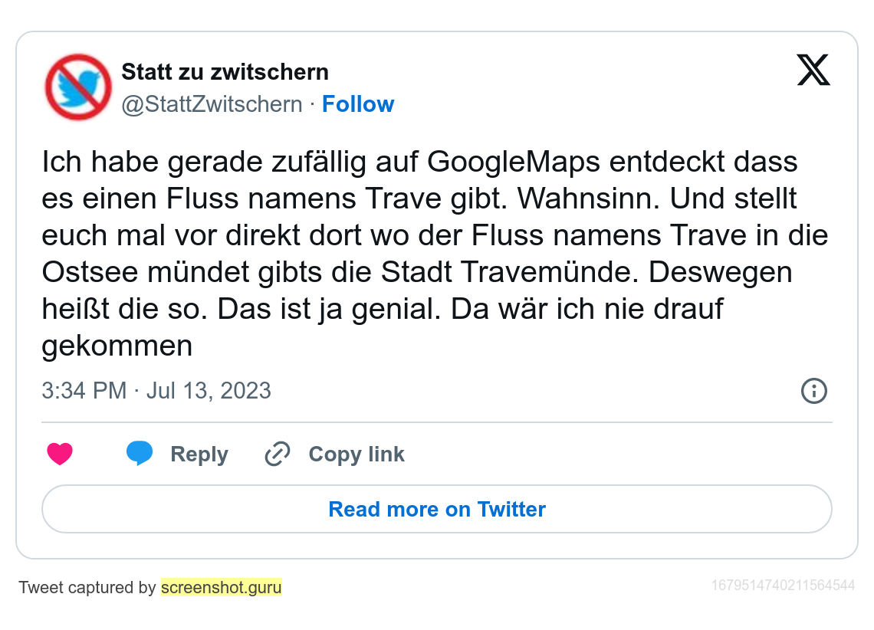Click the word "Wahnsinn" in the tweet
This screenshot has height=630, width=874.
click(x=583, y=199)
